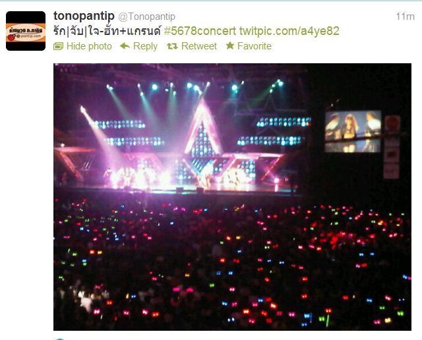Click the Reply arrow icon
422x340 pixels.
click(125, 46)
